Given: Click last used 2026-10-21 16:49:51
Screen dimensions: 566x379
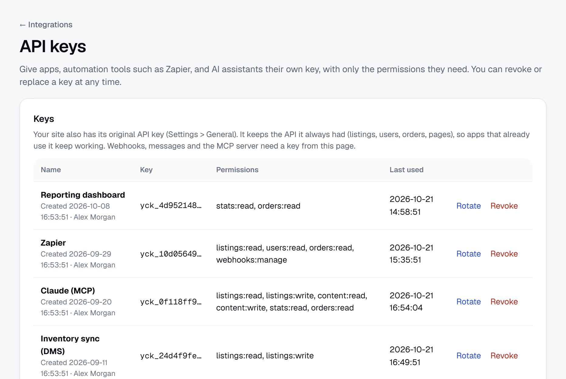Looking at the screenshot, I should point(411,356).
